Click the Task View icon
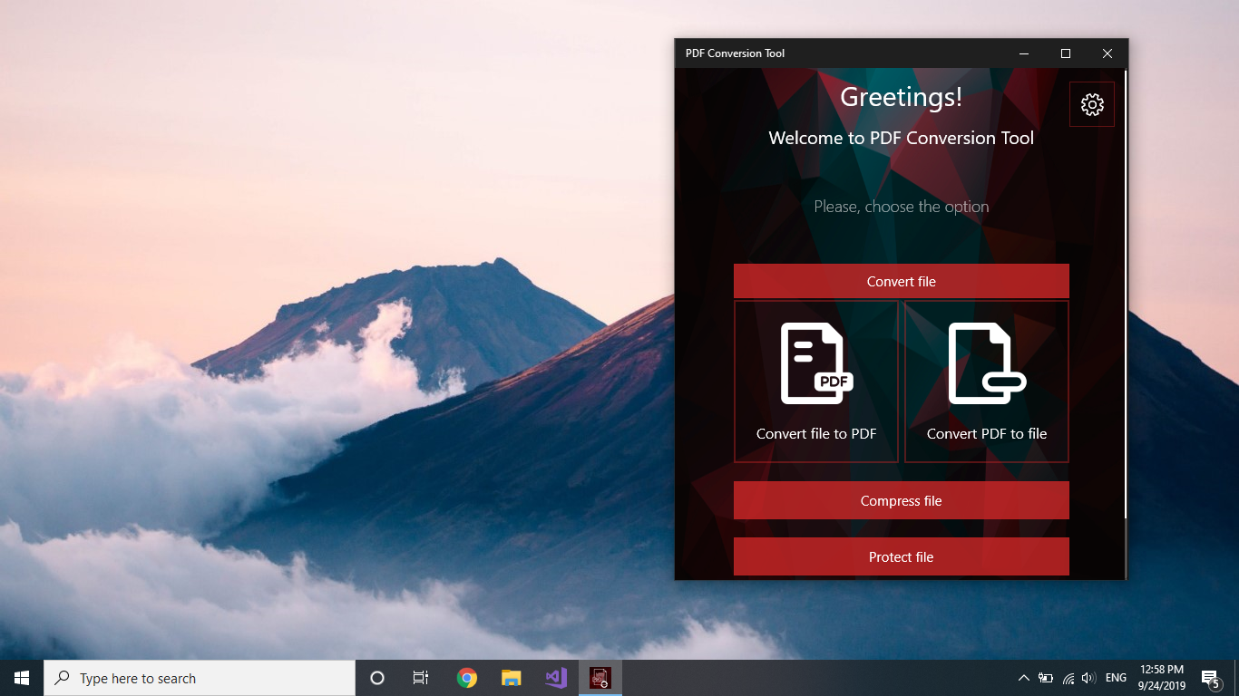This screenshot has width=1239, height=696. (420, 677)
